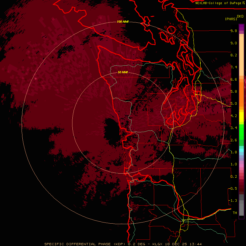
Task: Click the 2.6 scale value
Action: [234, 140]
